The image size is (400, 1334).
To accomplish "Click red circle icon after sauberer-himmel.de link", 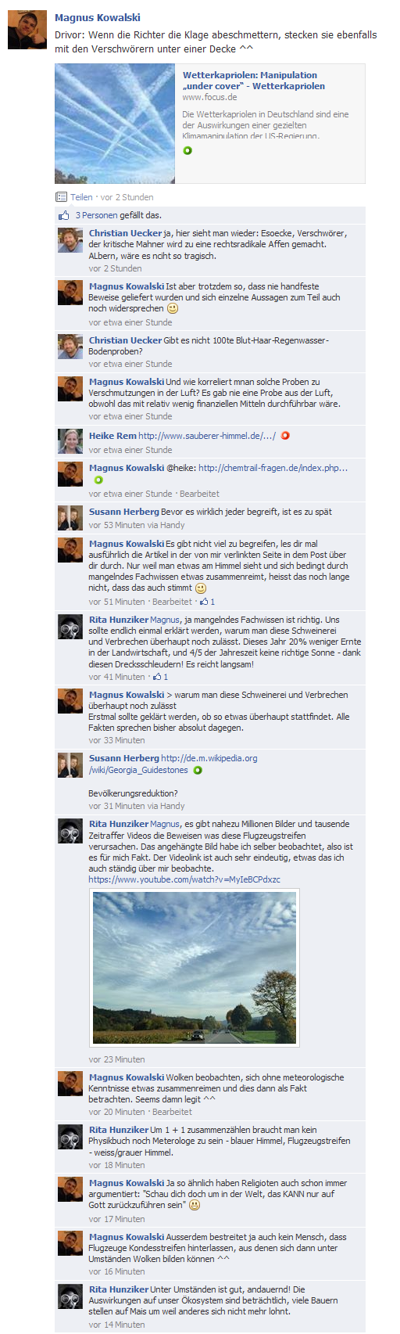I will (285, 436).
